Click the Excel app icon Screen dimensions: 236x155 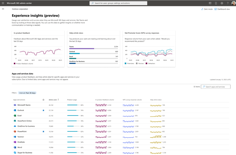pyautogui.click(x=15, y=115)
